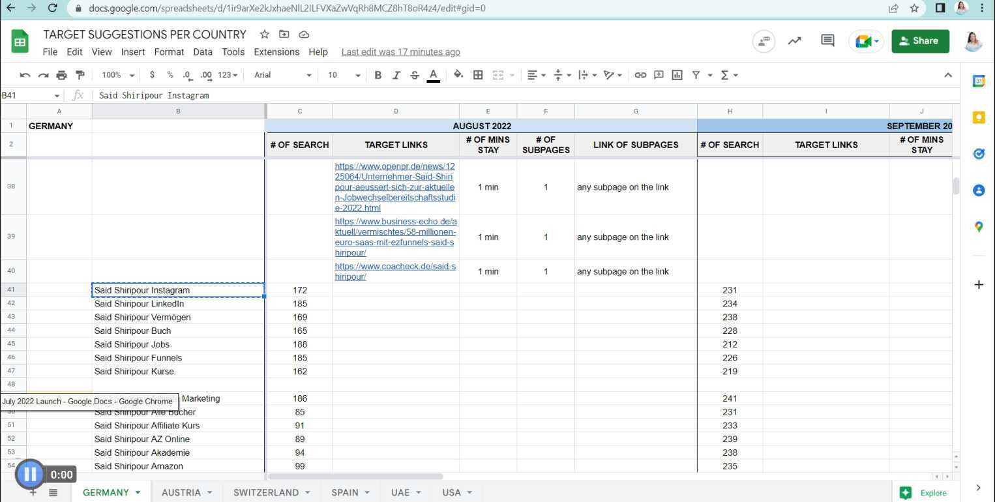Click the green Share button

pos(920,40)
